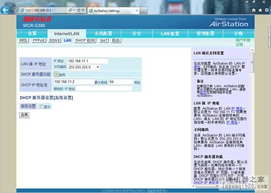
Task: Open the DDNS sub-menu
Action: tap(54, 41)
